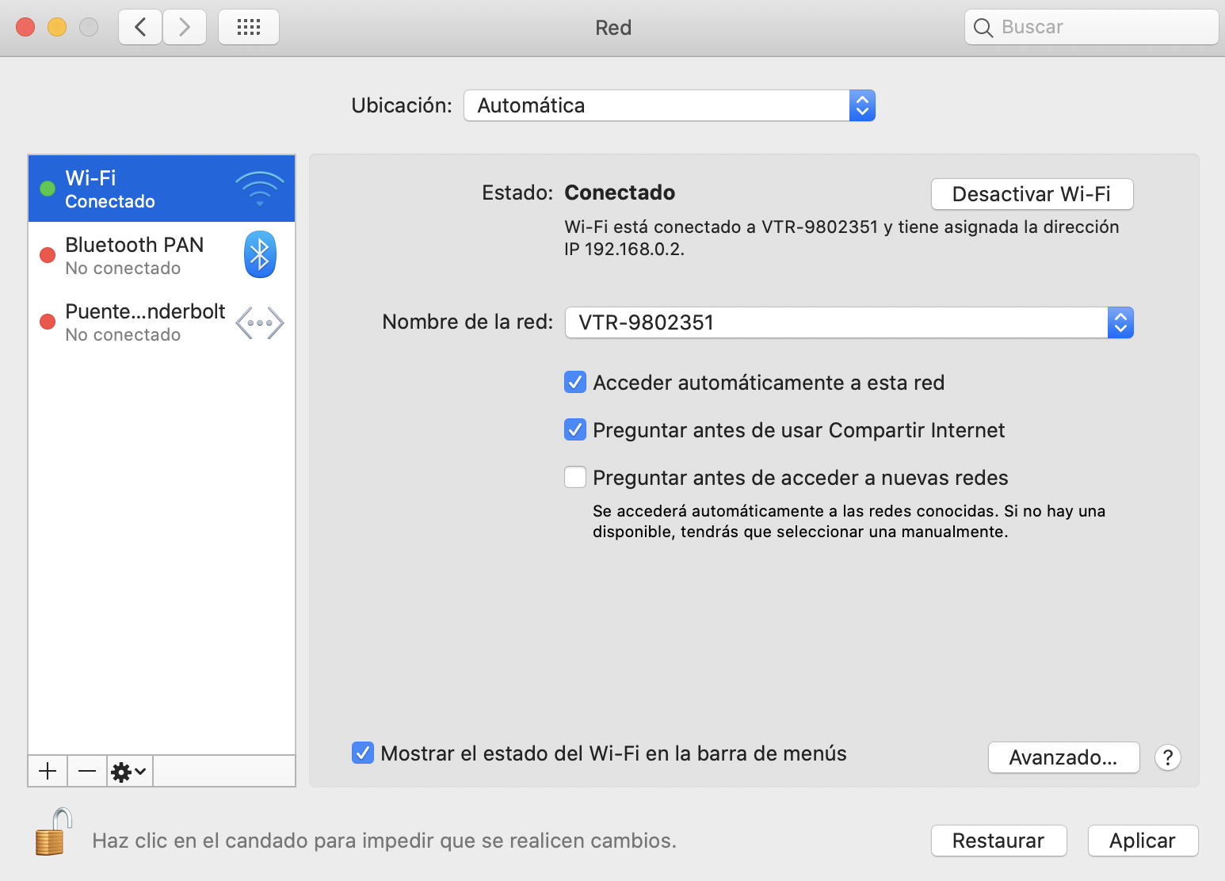Screen dimensions: 1225x881
Task: Select Bluetooth PAN service
Action: click(x=162, y=255)
